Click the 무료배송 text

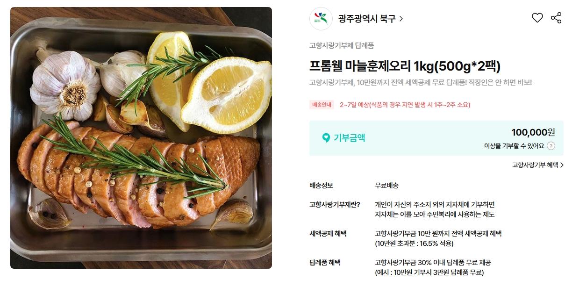[387, 186]
